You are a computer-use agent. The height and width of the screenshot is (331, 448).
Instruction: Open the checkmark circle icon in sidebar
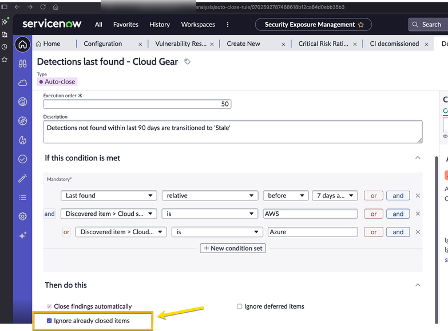tap(22, 159)
